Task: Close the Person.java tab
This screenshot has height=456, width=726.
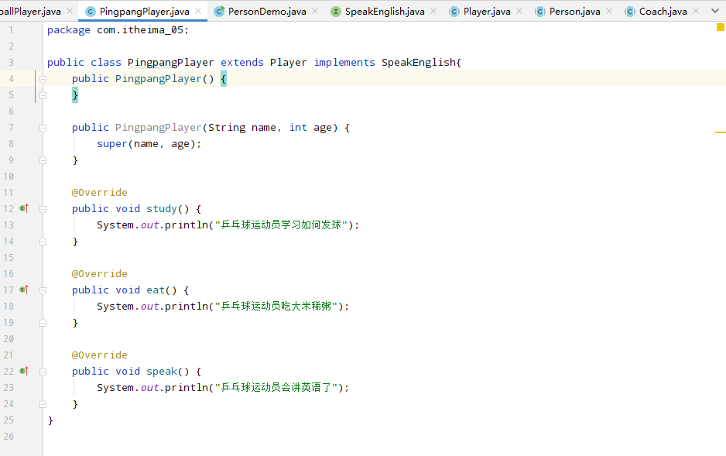Action: pyautogui.click(x=609, y=11)
